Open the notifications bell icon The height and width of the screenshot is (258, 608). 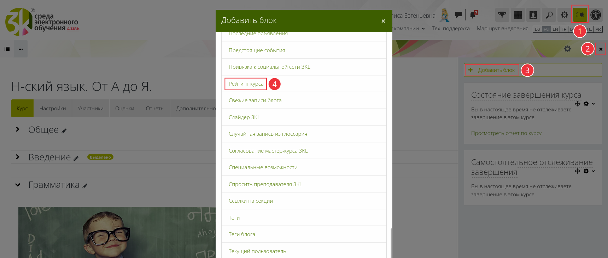[473, 15]
